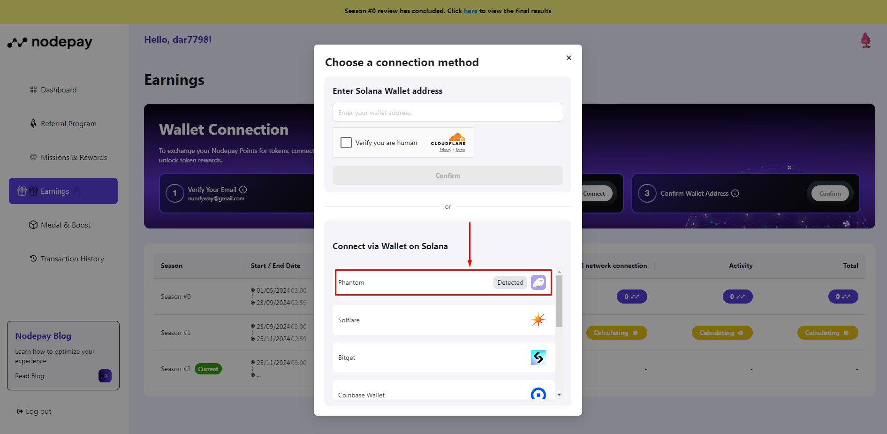The height and width of the screenshot is (434, 887).
Task: Select Solflare wallet option
Action: [444, 320]
